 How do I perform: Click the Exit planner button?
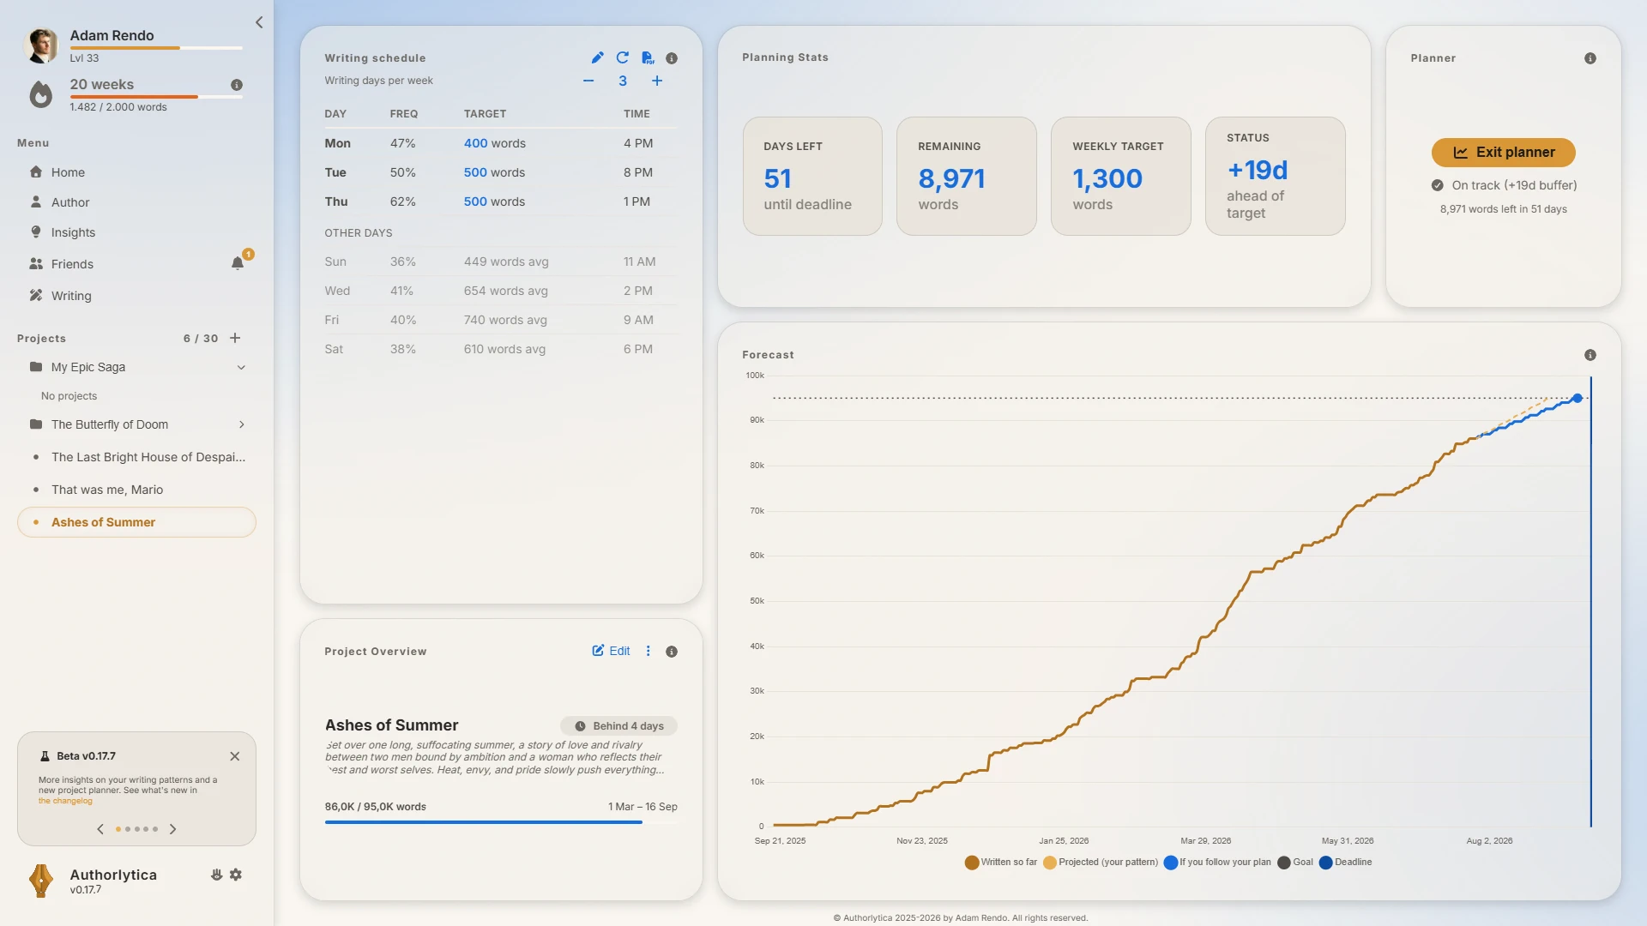tap(1503, 153)
